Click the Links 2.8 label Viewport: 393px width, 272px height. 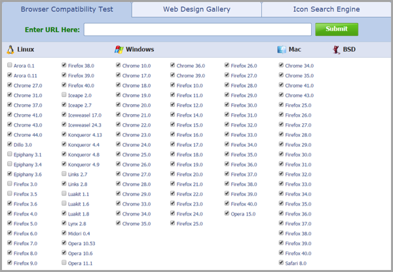[x=78, y=185]
